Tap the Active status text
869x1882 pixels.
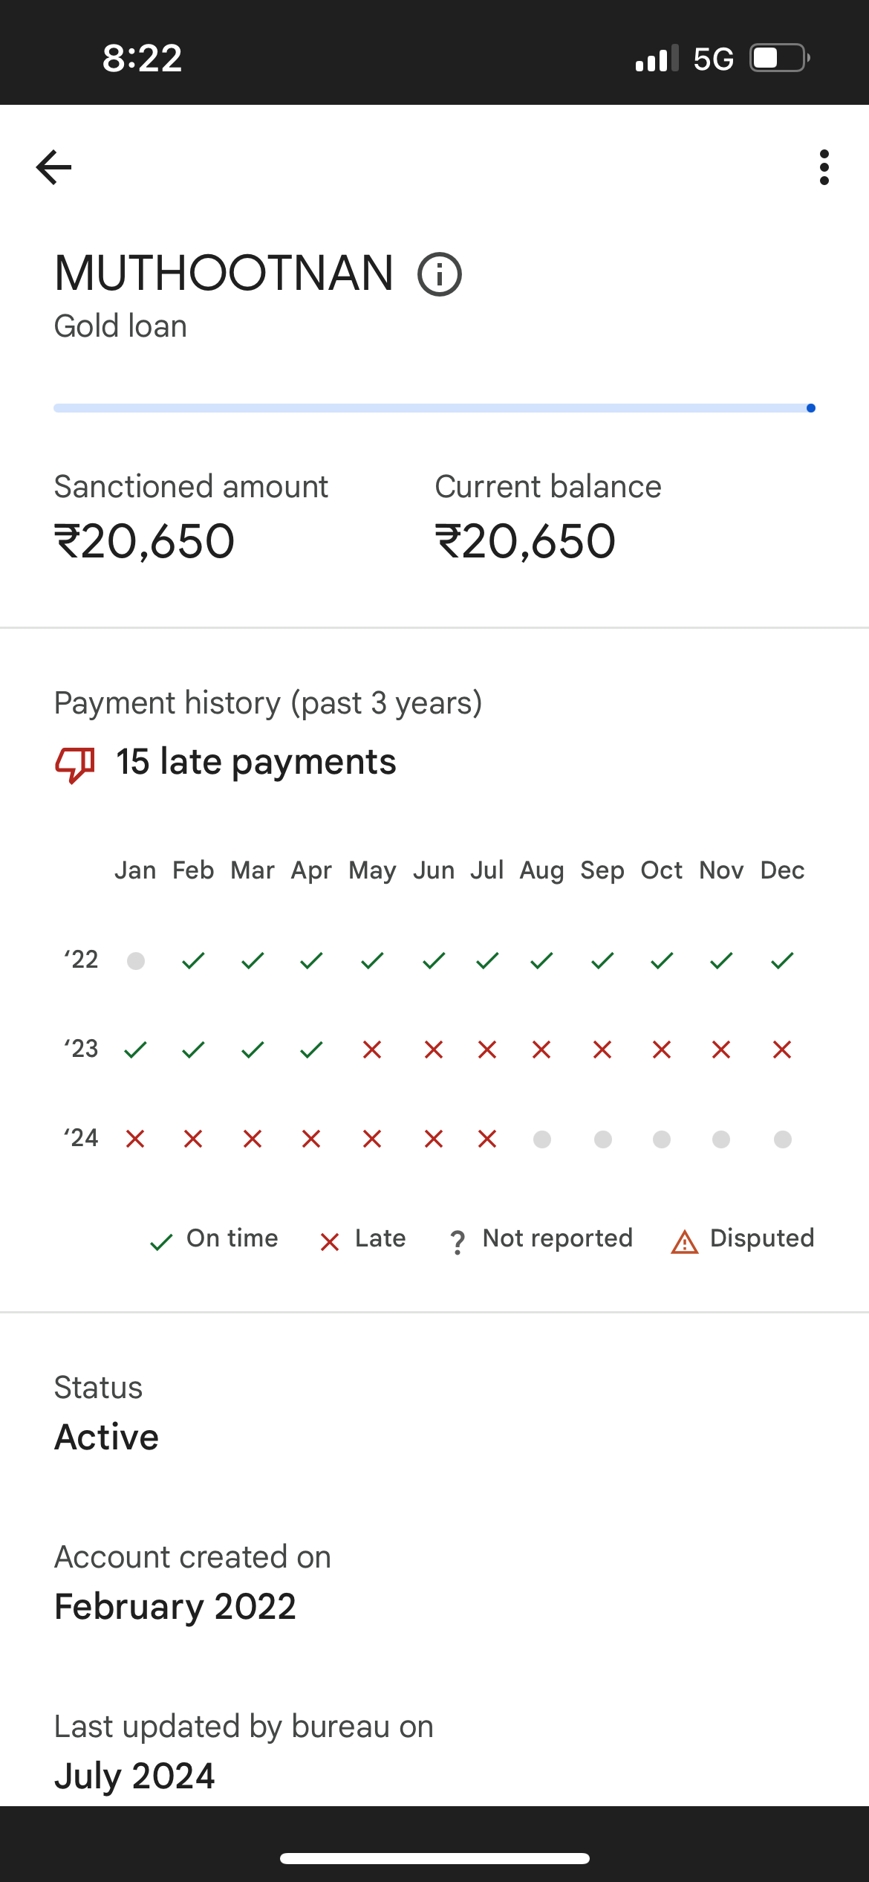pos(107,1437)
